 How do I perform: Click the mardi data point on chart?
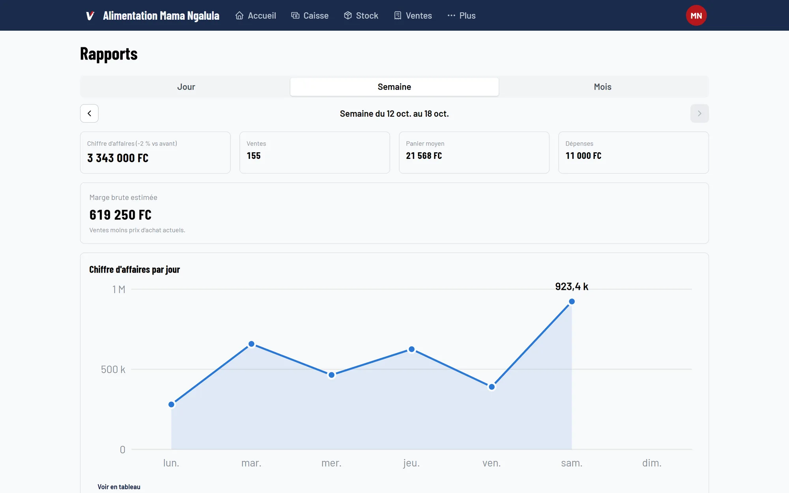(x=251, y=344)
